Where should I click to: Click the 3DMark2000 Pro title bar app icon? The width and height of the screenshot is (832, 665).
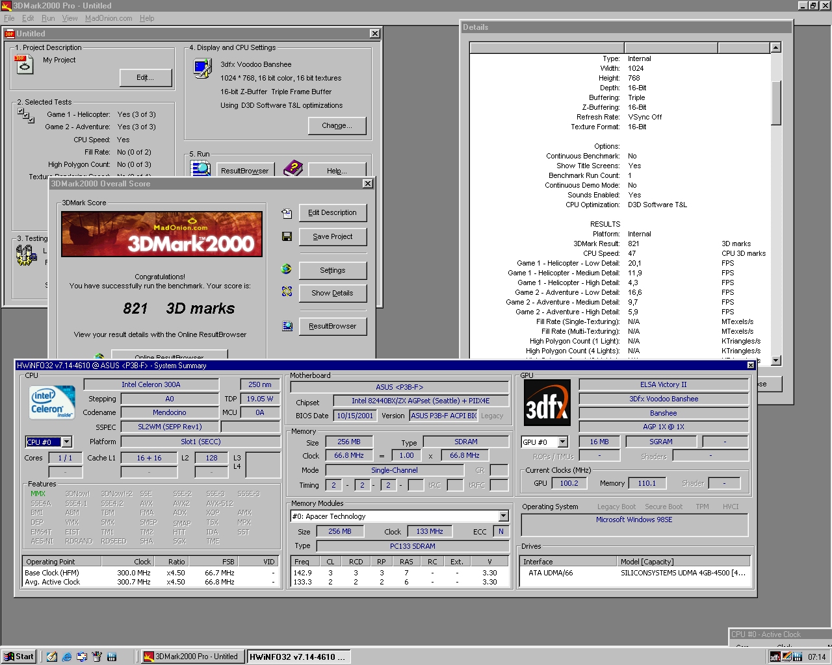tap(6, 6)
